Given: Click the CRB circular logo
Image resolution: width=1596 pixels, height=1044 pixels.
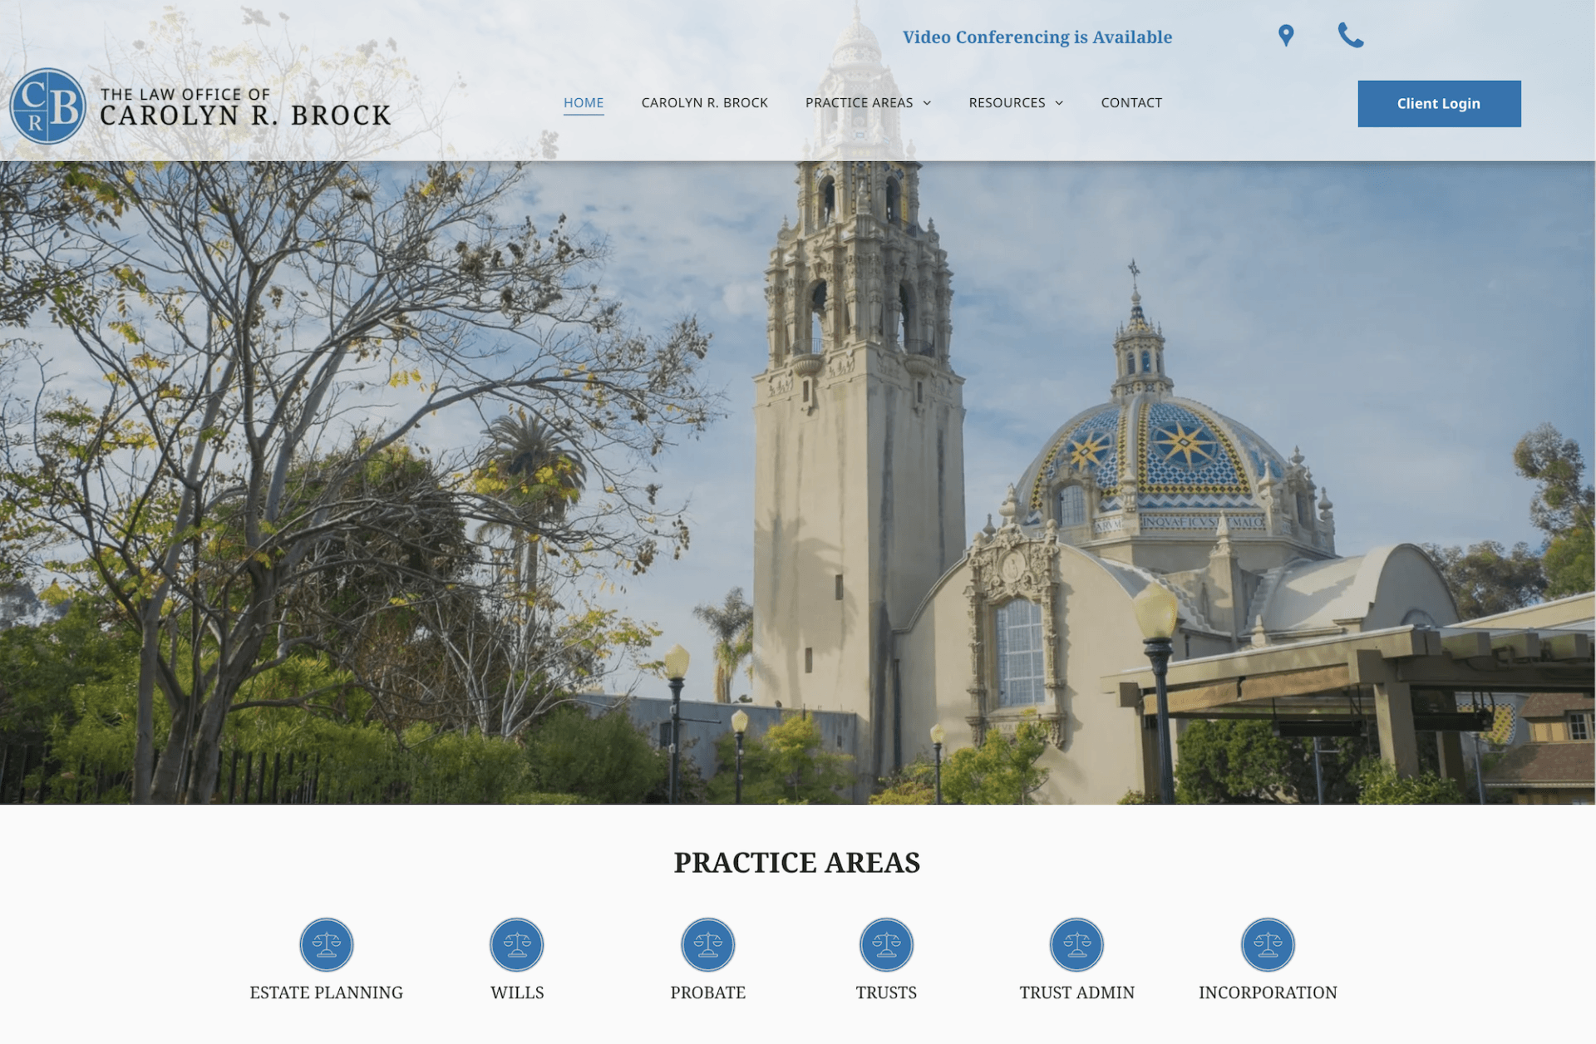Looking at the screenshot, I should point(47,106).
